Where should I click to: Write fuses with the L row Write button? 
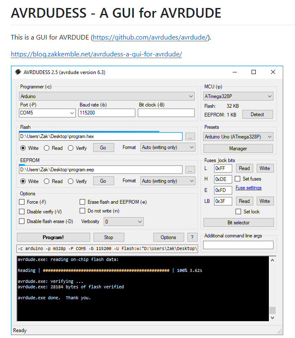coord(265,168)
